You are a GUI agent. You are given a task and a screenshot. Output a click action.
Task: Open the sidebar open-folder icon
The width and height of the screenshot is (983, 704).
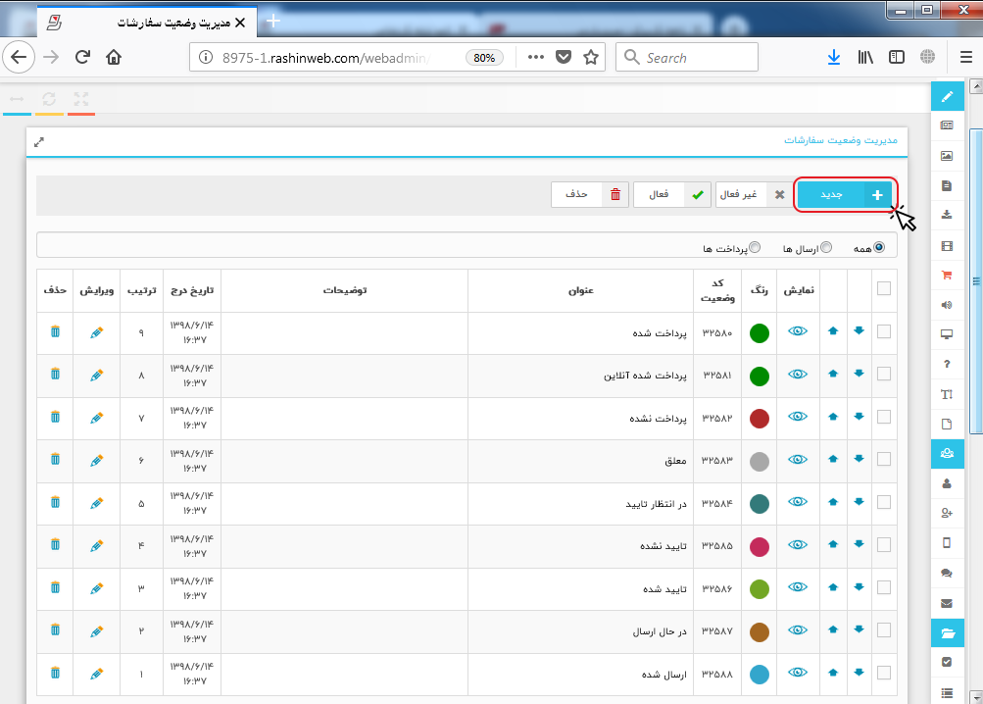(x=948, y=633)
